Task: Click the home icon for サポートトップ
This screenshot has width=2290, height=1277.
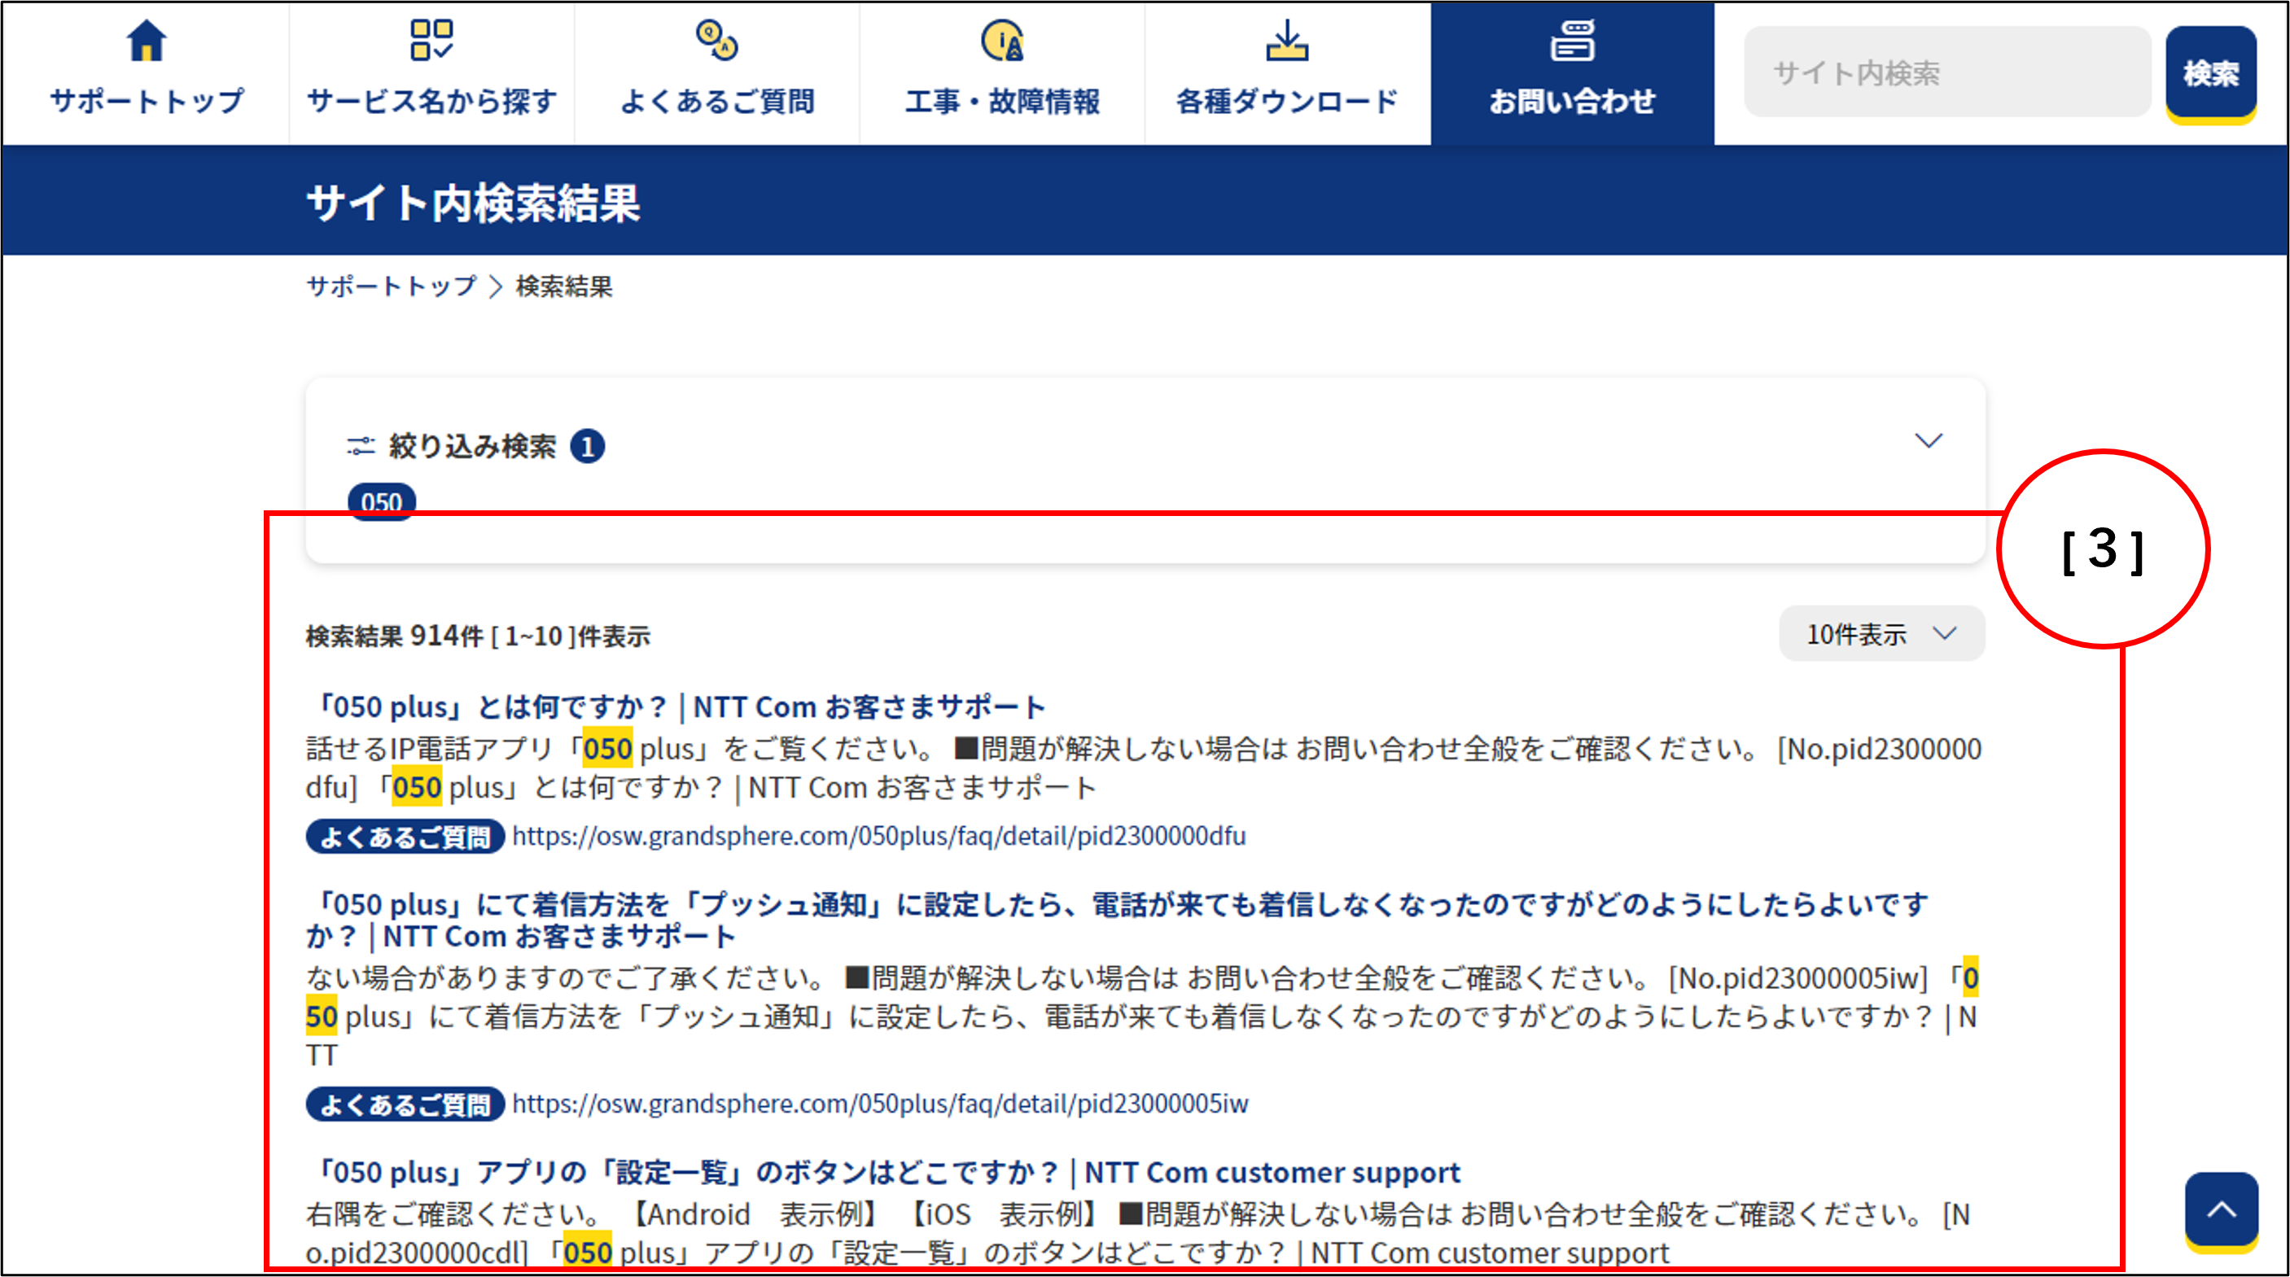Action: coord(147,41)
